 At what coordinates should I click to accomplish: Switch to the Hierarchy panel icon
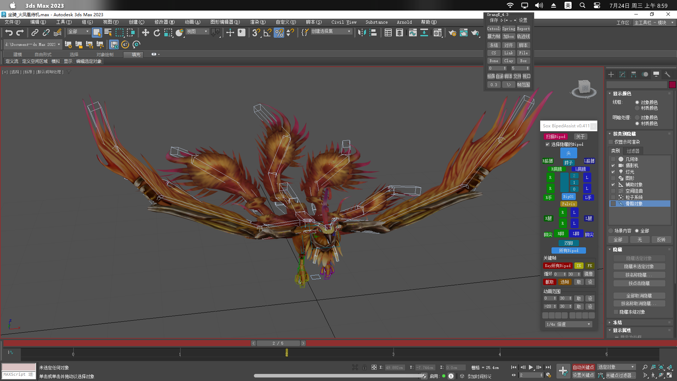tap(634, 74)
